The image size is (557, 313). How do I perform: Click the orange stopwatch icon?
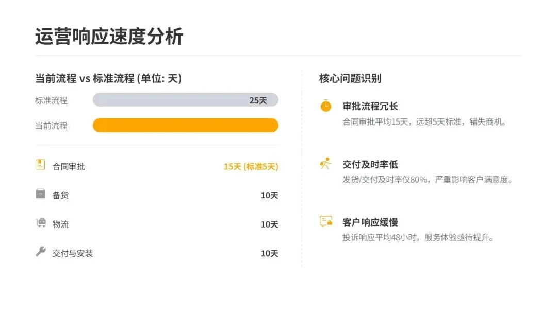(325, 106)
